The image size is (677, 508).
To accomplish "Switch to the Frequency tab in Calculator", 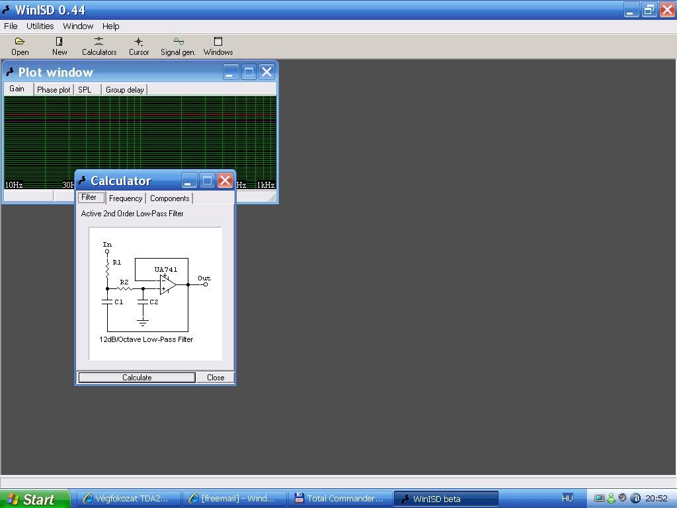I will coord(126,198).
